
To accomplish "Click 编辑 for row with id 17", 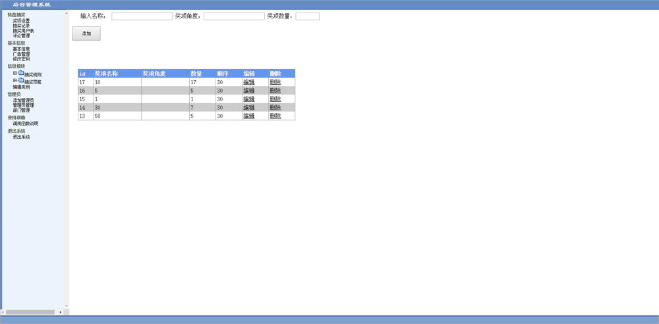I will click(248, 82).
